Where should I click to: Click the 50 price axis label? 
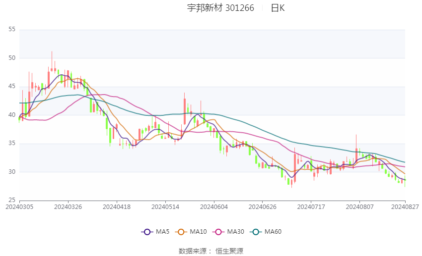[12, 58]
